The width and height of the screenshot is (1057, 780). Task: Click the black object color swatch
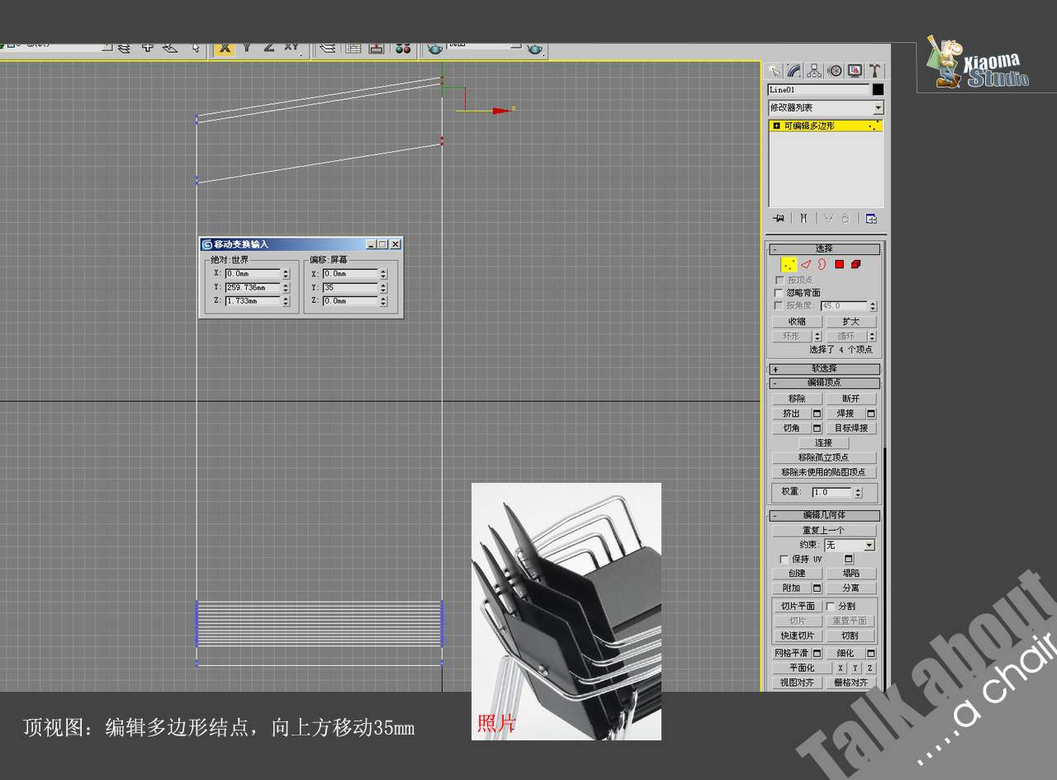(x=878, y=89)
